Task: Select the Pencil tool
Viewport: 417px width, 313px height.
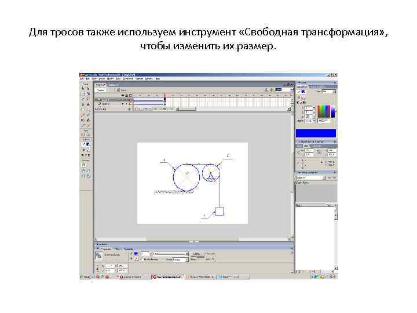Action: pos(83,115)
